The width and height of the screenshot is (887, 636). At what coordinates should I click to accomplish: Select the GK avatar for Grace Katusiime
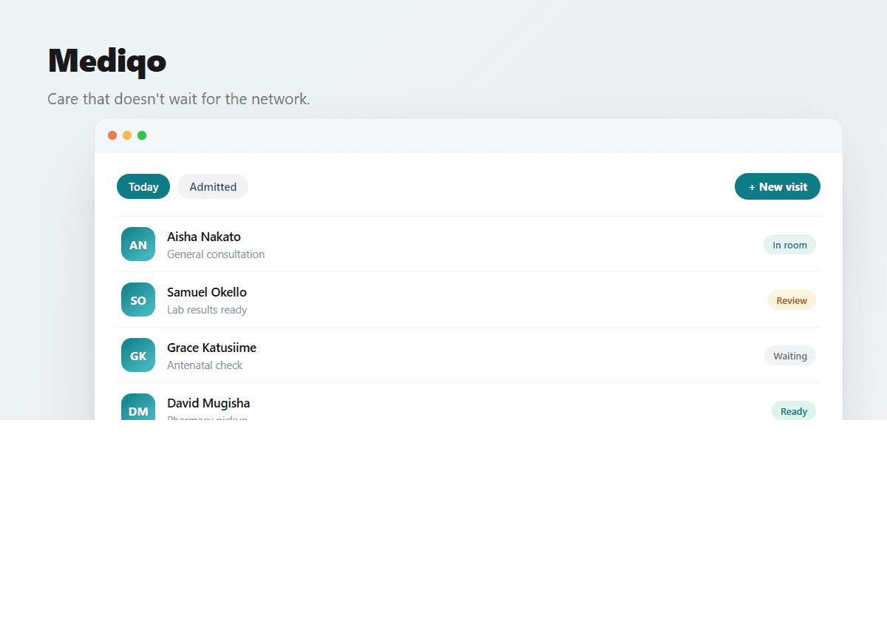coord(138,355)
